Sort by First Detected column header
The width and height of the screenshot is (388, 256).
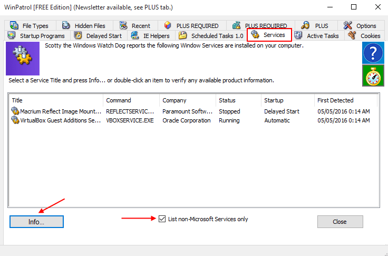(x=346, y=100)
